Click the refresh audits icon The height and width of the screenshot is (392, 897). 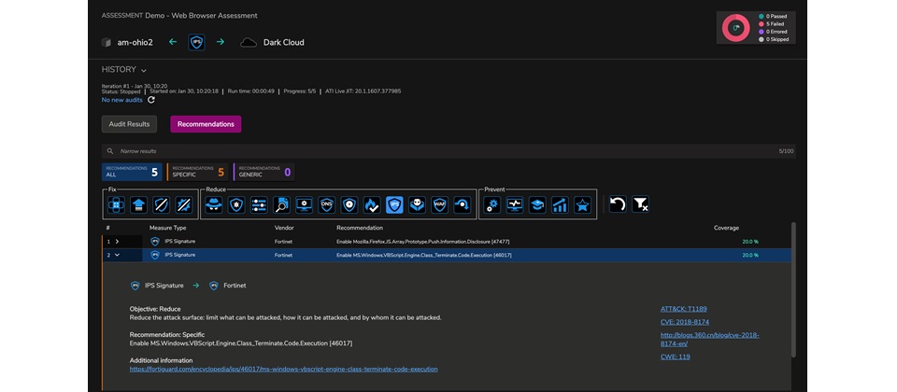click(x=152, y=100)
